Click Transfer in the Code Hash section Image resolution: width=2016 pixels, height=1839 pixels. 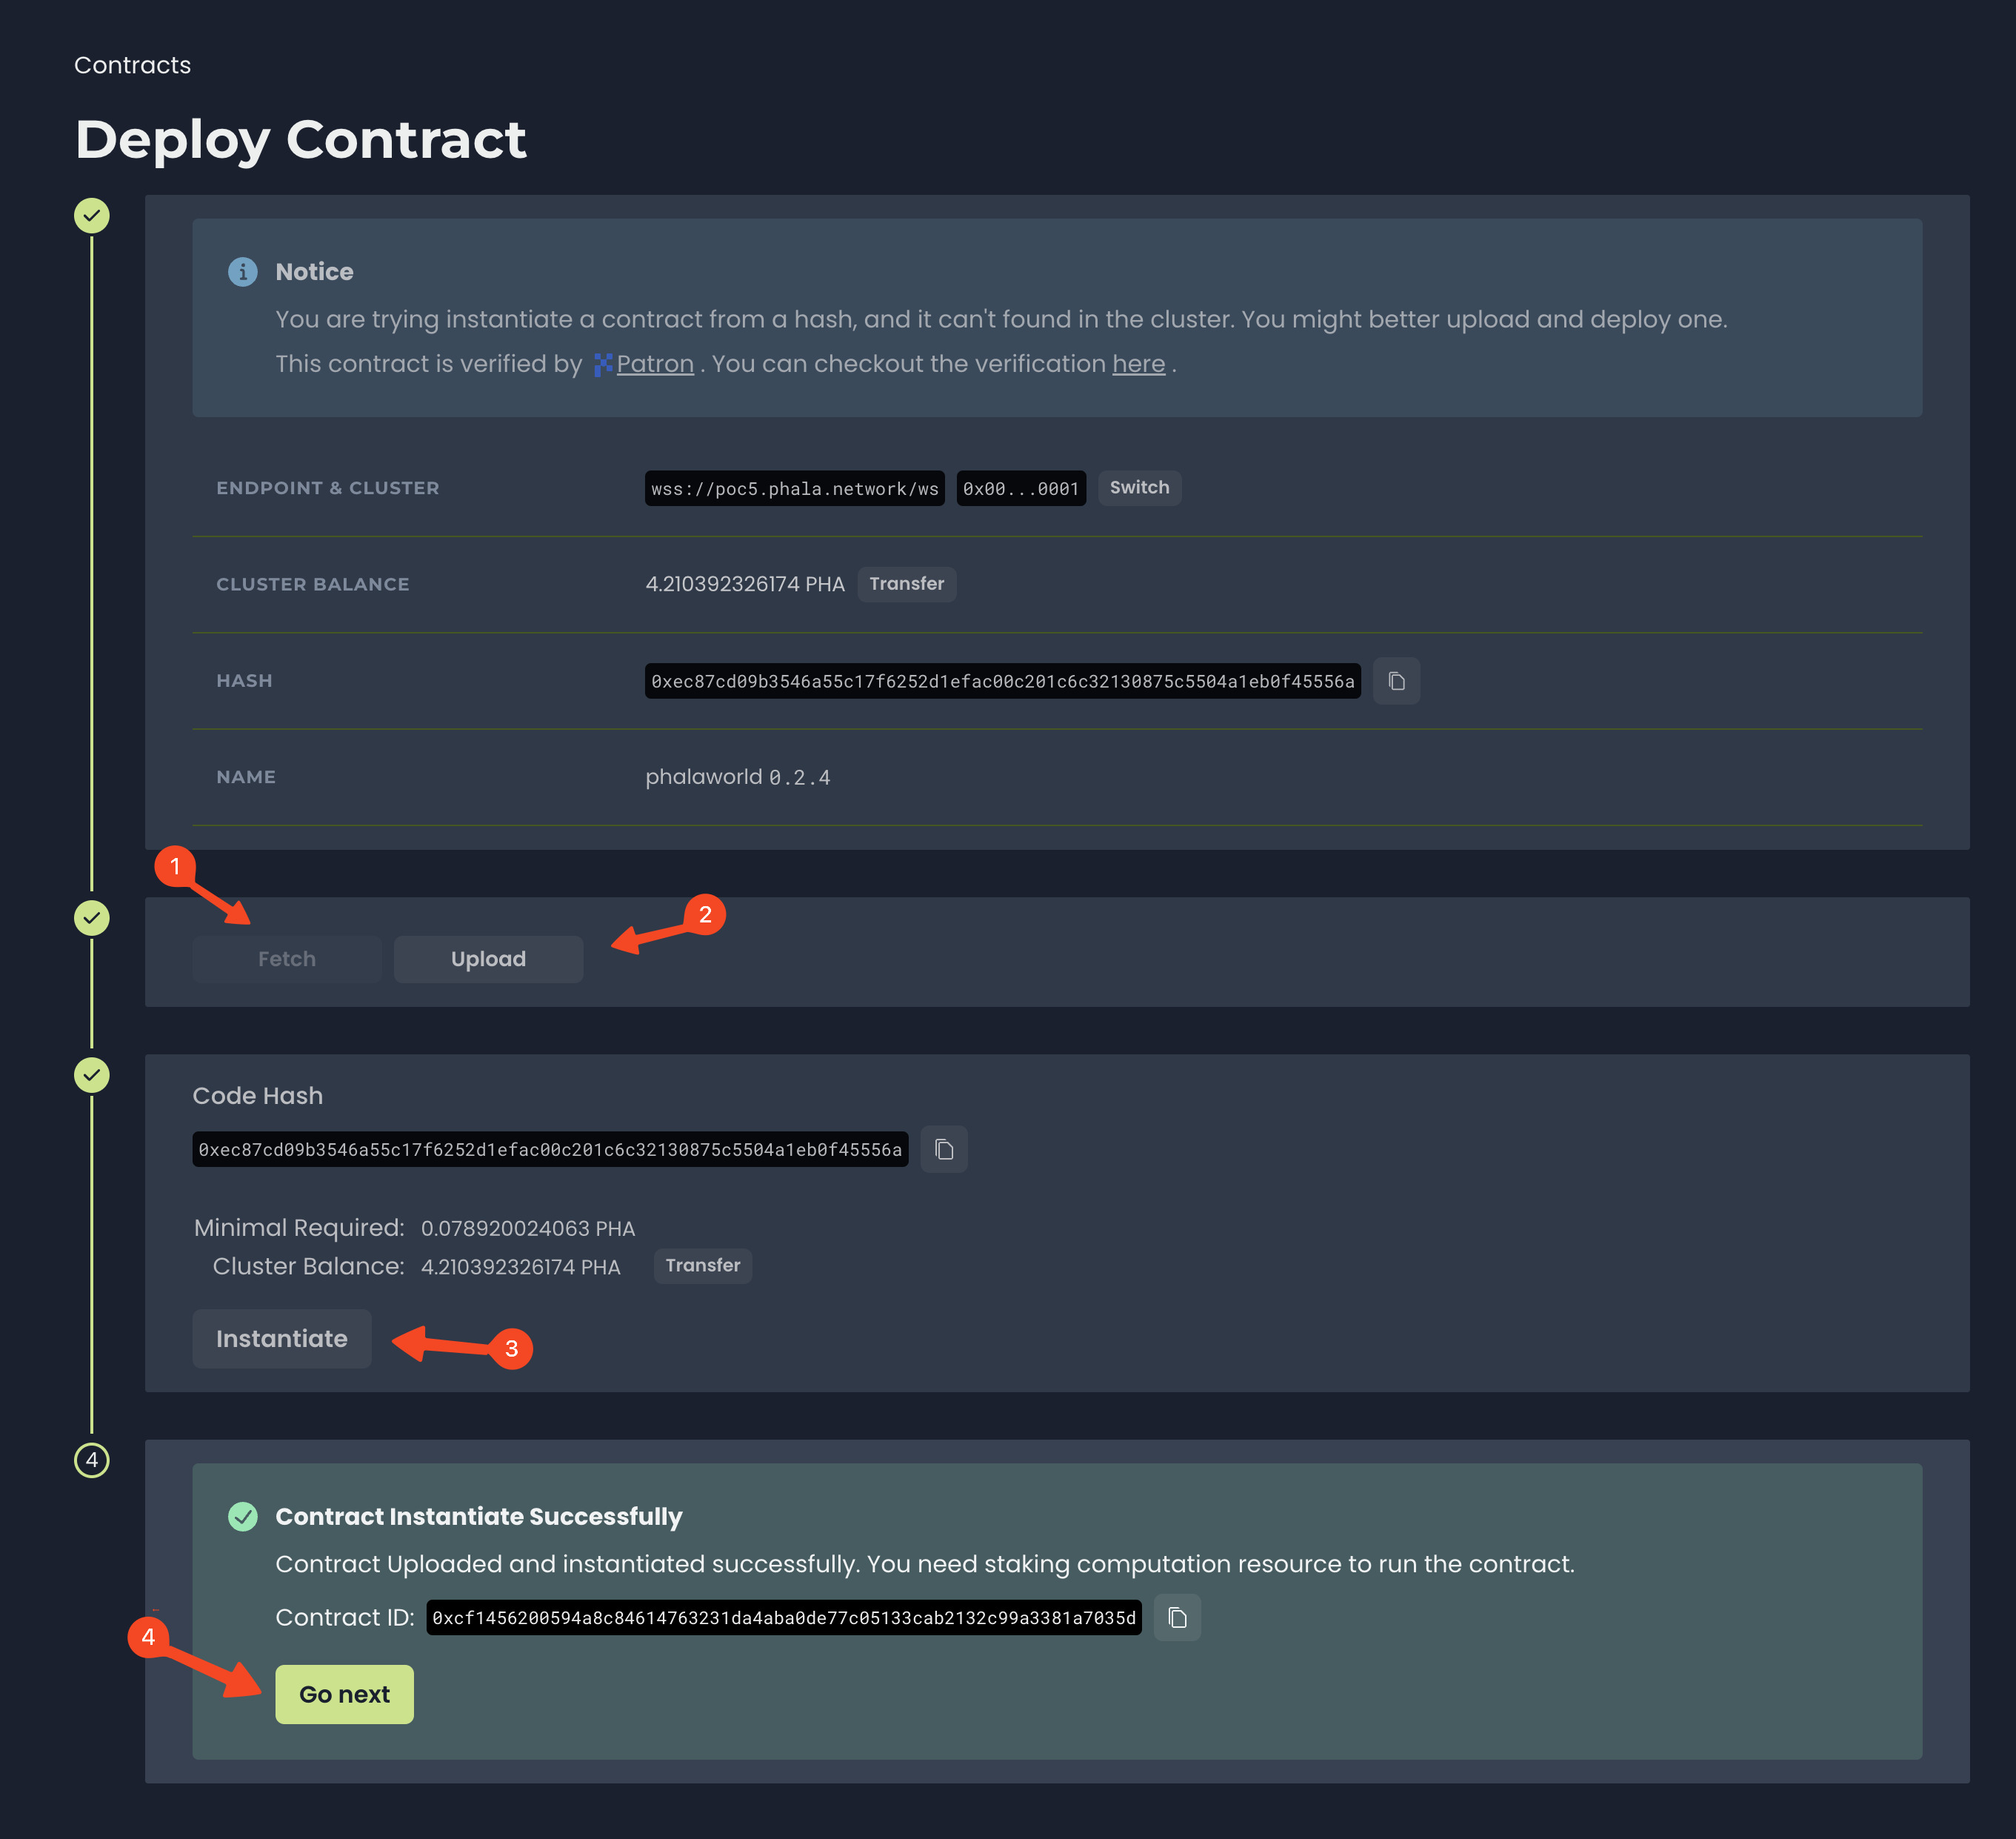702,1266
